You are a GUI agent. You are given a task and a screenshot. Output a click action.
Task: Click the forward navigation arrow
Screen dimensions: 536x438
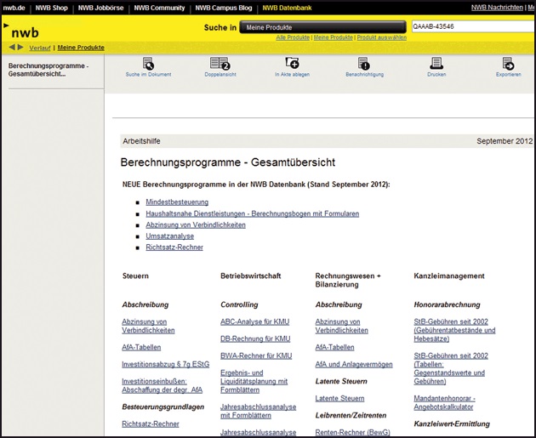21,47
